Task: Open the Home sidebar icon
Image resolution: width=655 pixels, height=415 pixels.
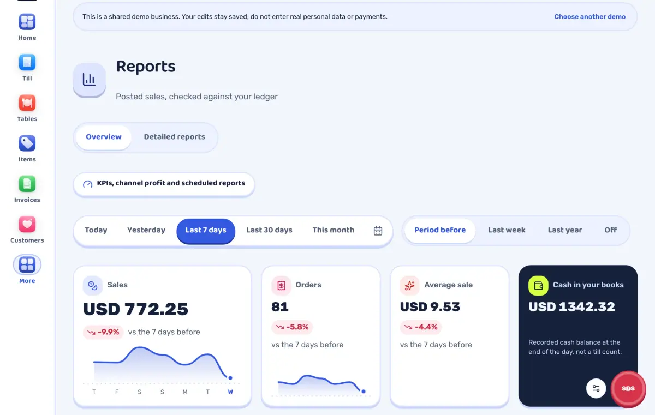Action: (x=27, y=22)
